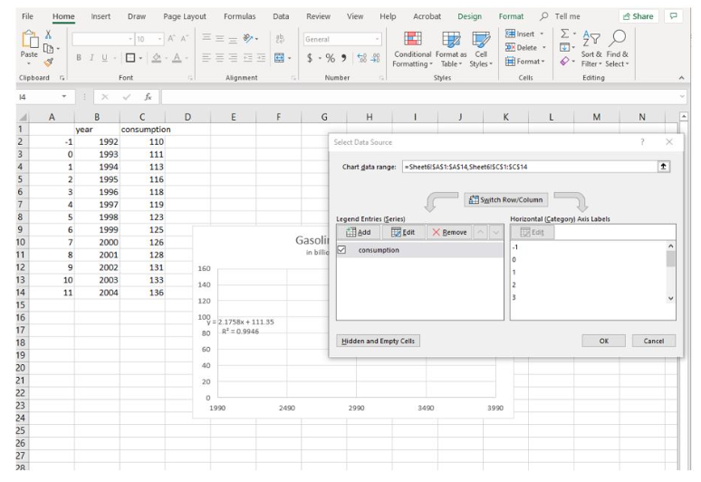Open Conditional Formatting menu

(x=412, y=49)
